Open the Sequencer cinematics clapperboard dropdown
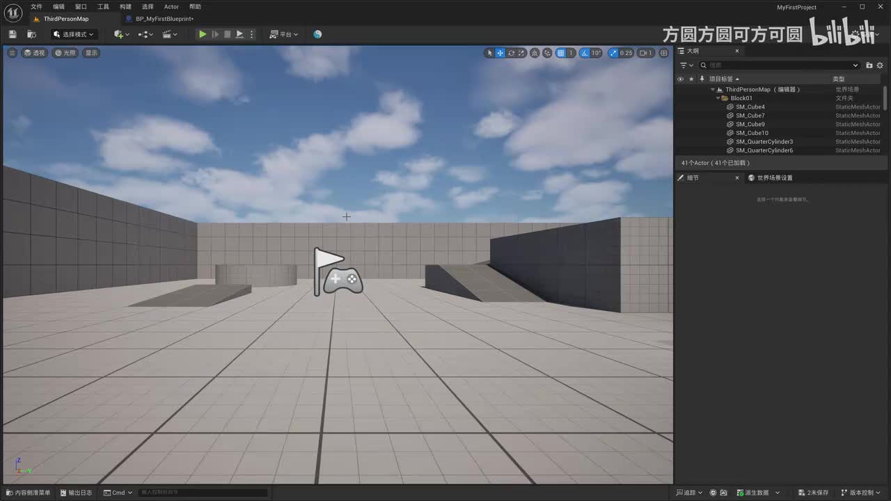 [169, 34]
